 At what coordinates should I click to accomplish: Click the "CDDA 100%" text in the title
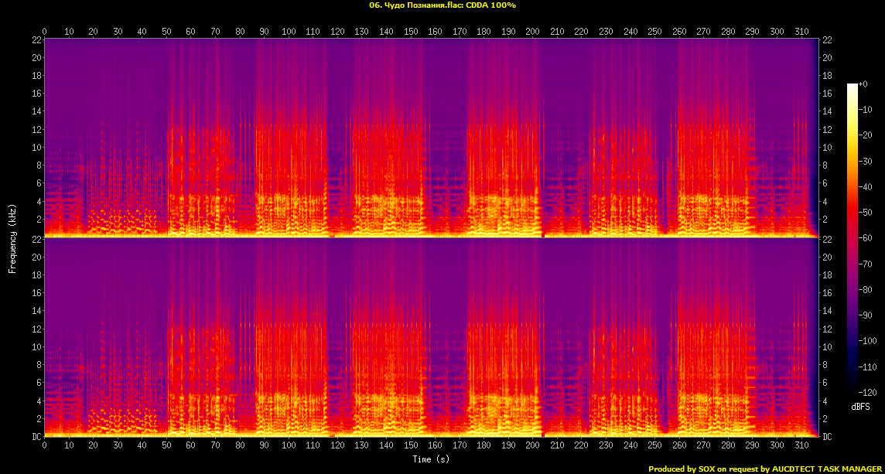[492, 5]
